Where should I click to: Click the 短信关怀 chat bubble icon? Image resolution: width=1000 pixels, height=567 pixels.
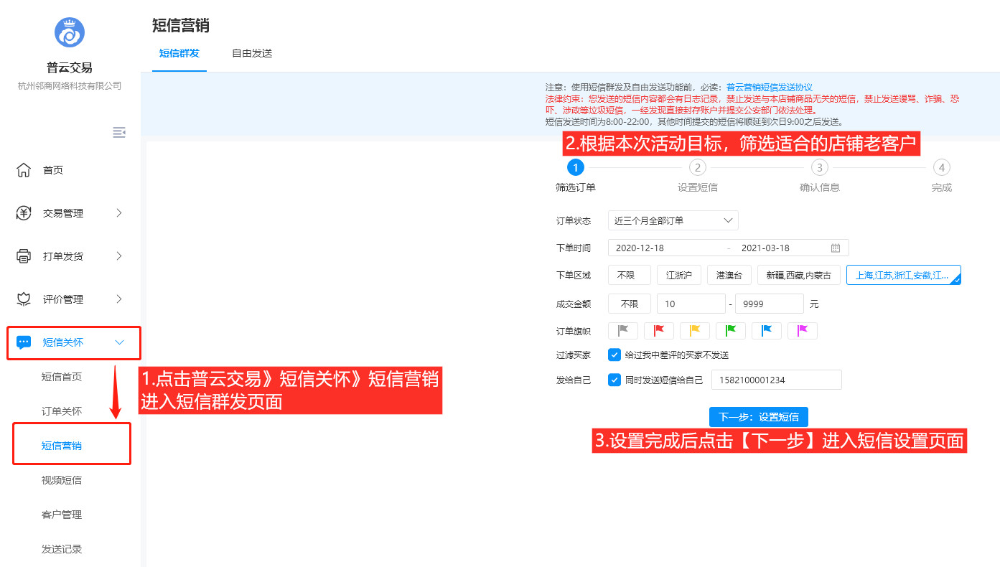click(24, 342)
